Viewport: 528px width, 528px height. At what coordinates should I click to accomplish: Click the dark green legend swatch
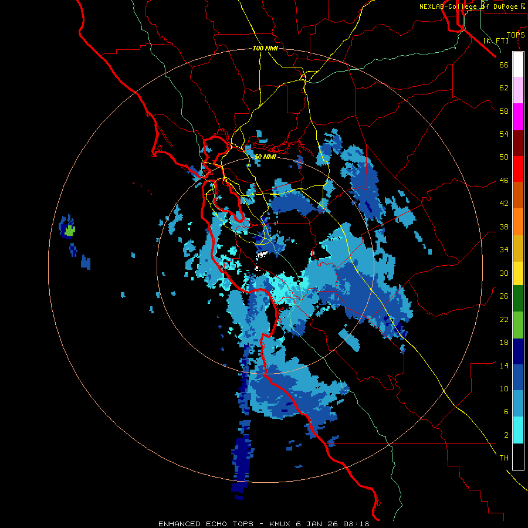pos(518,299)
